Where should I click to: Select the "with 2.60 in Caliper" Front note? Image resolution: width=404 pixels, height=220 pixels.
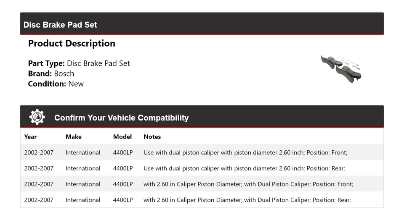click(x=248, y=184)
